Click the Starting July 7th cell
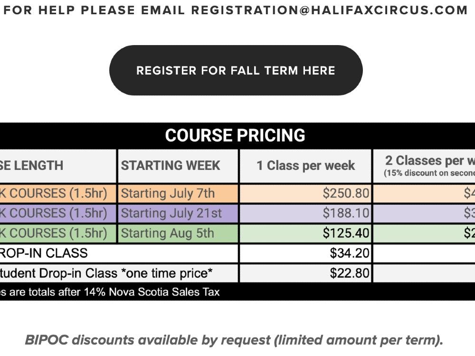This screenshot has height=356, width=475. pyautogui.click(x=168, y=193)
